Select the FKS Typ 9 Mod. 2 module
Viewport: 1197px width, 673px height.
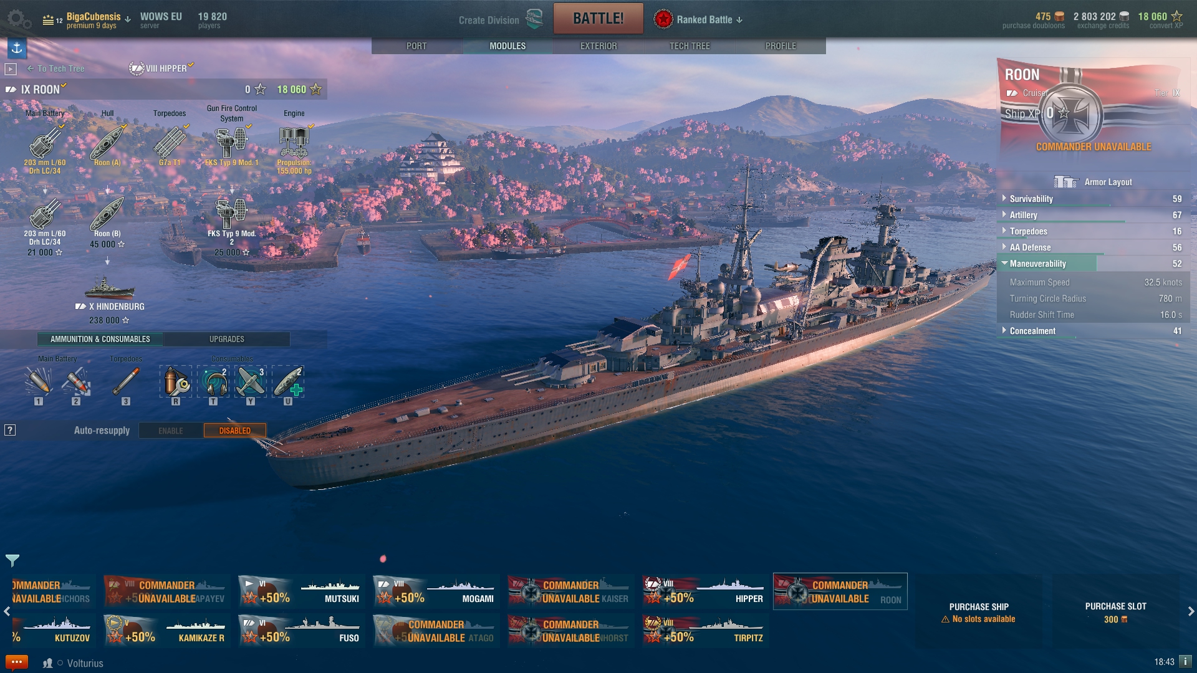[x=232, y=216]
